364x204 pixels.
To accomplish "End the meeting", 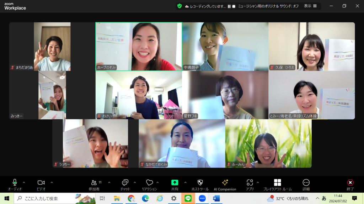I will coord(350,183).
